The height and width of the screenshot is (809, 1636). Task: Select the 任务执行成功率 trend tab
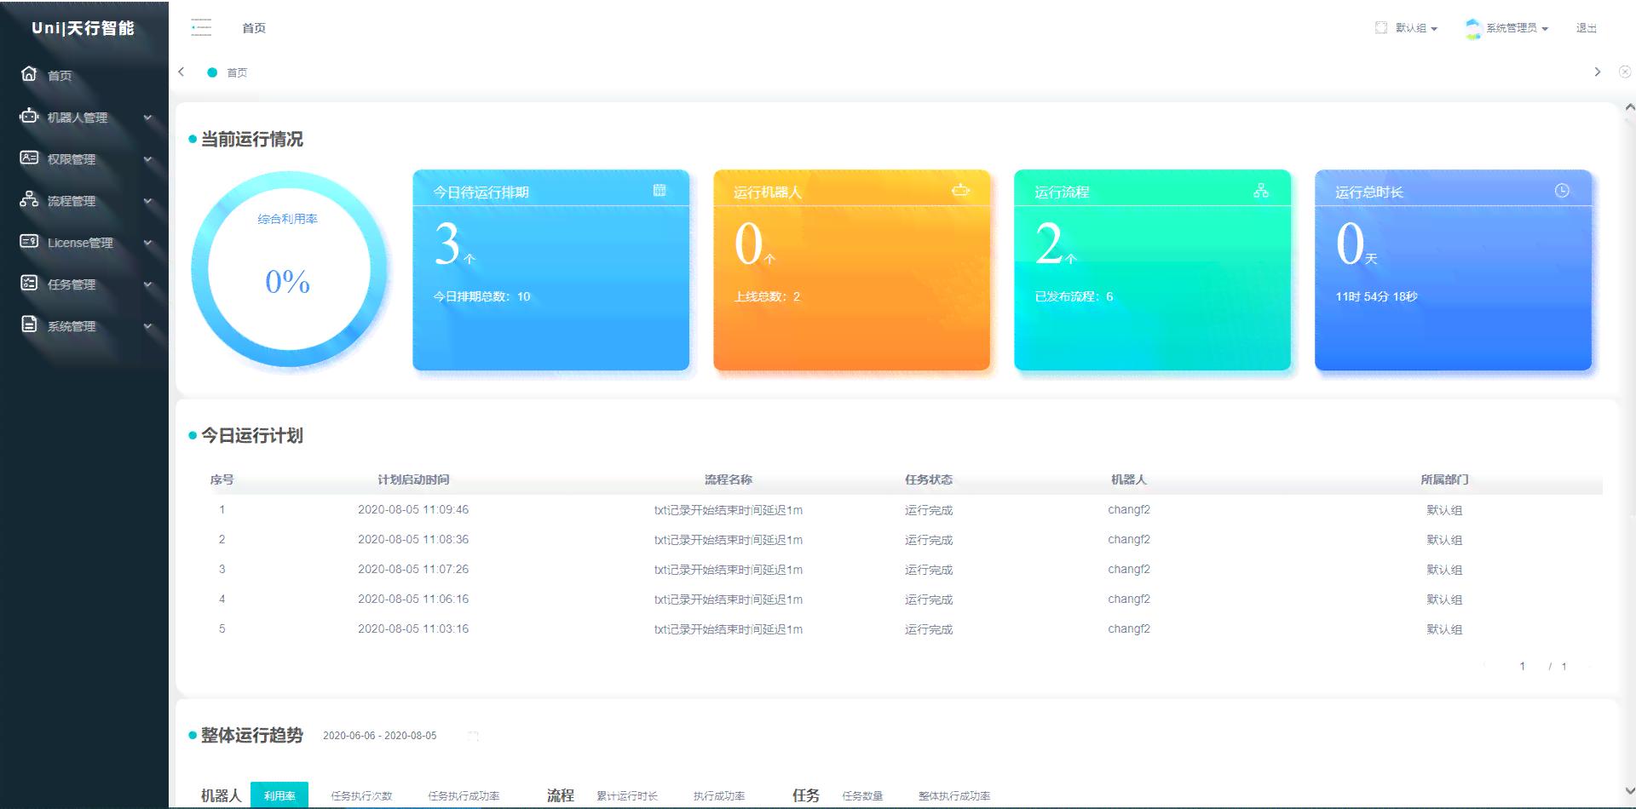pyautogui.click(x=464, y=795)
